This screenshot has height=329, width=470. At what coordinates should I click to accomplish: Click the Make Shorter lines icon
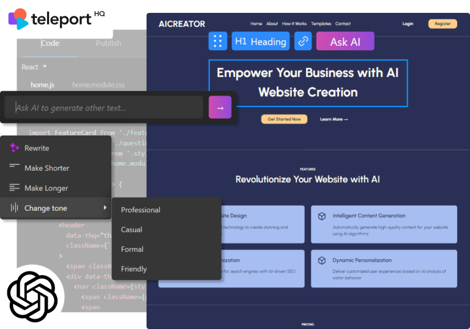pyautogui.click(x=15, y=166)
